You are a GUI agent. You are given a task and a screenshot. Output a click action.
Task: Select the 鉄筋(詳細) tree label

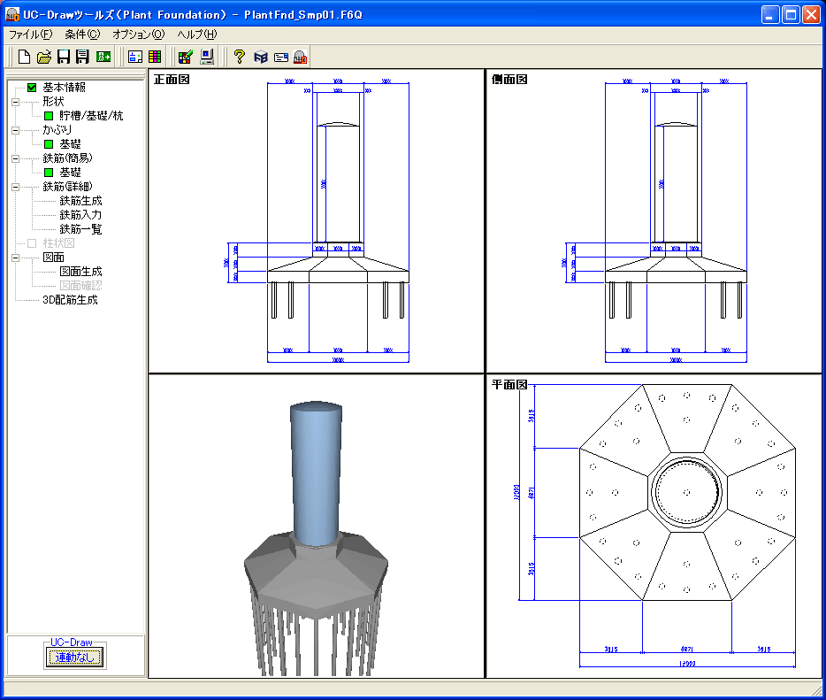(67, 187)
